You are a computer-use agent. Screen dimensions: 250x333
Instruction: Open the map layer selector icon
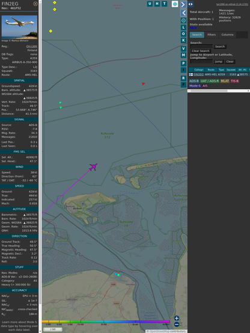[x=175, y=4]
